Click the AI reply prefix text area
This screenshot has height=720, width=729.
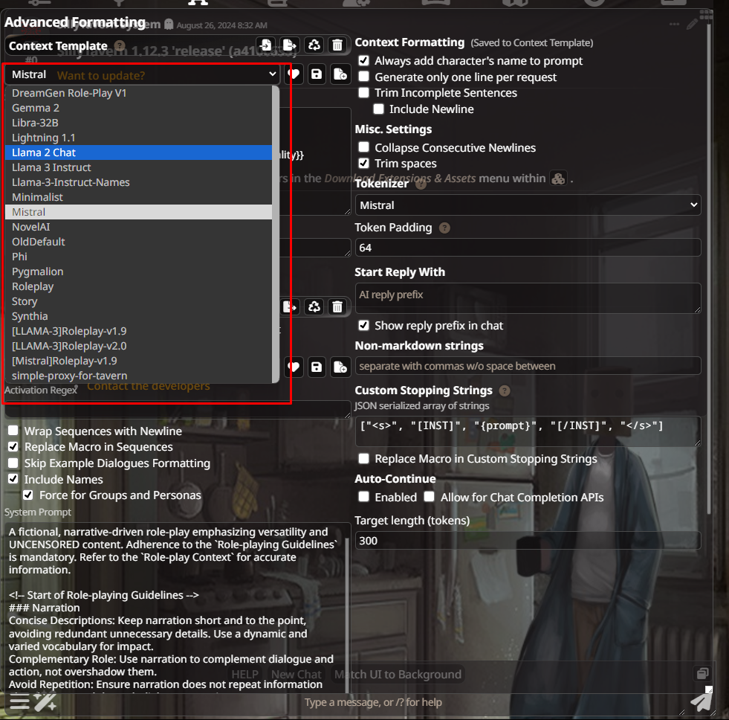click(528, 298)
